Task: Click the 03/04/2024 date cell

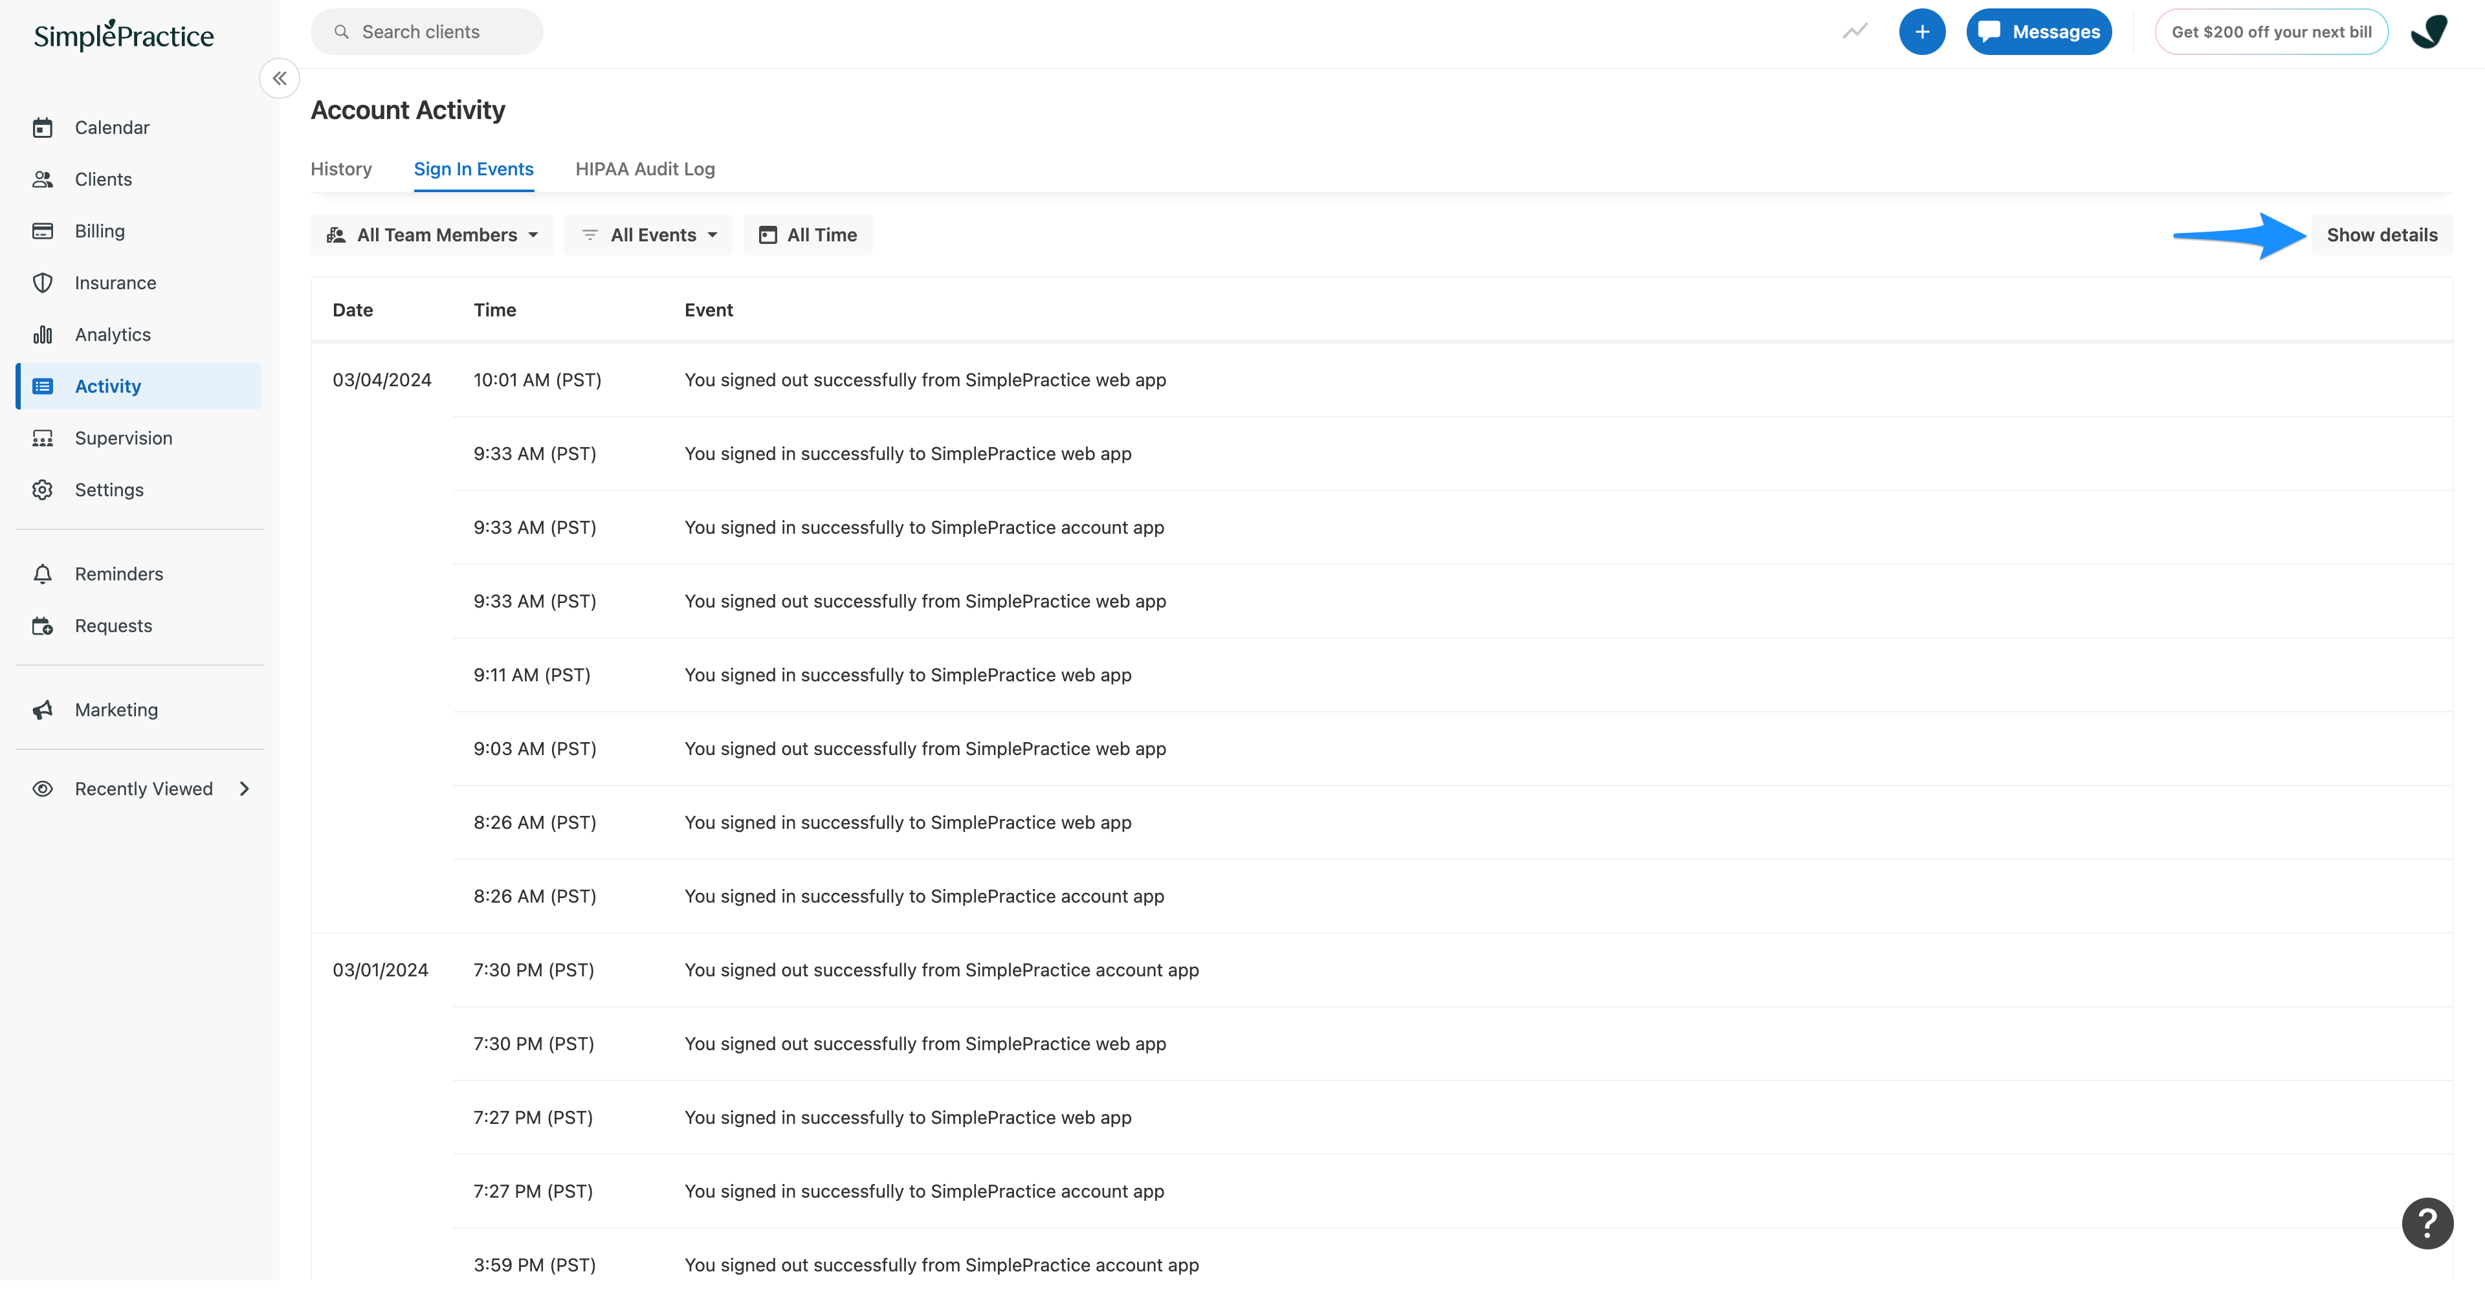Action: tap(382, 380)
